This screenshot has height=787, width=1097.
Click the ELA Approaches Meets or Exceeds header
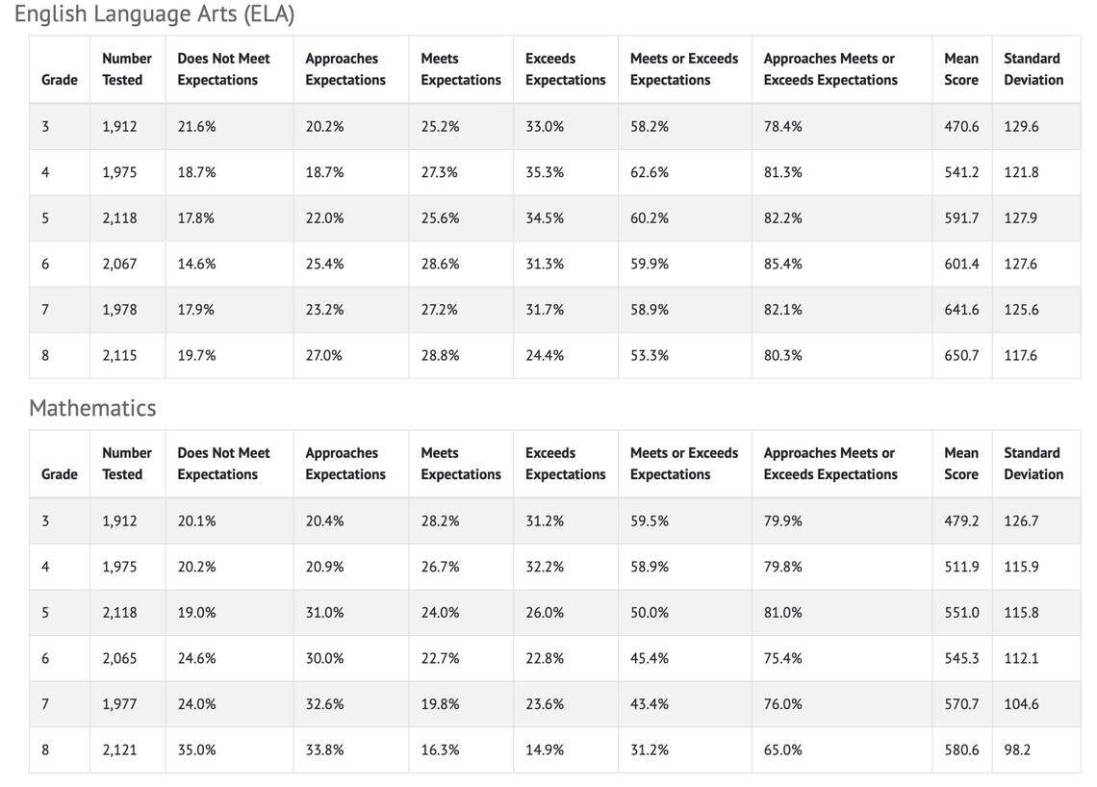click(829, 69)
